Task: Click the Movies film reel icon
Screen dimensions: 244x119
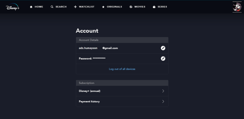Action: coord(131,7)
